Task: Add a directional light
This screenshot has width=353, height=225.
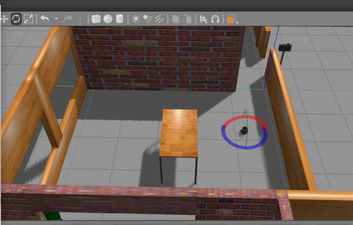Action: pos(159,19)
